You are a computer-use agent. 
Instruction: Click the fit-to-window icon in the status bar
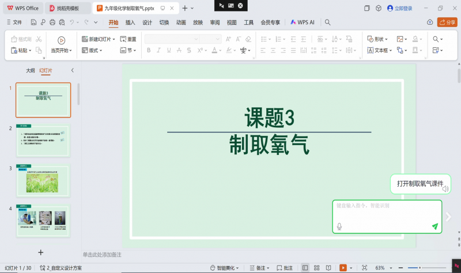coord(364,268)
